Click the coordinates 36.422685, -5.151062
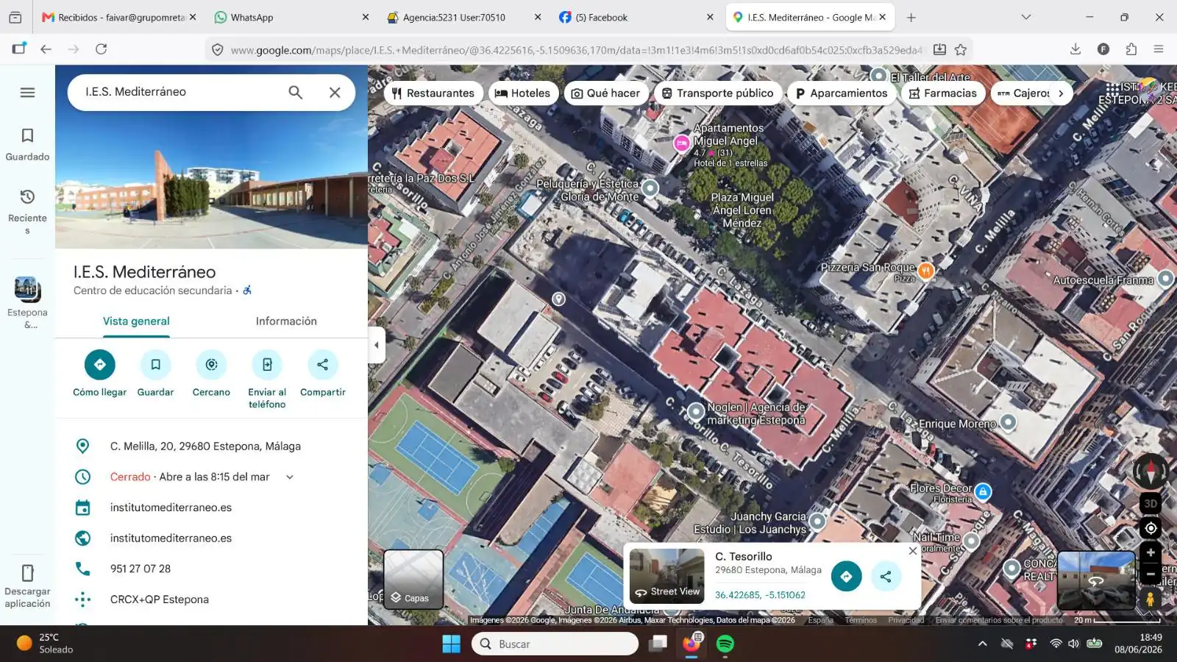The image size is (1177, 662). [760, 595]
